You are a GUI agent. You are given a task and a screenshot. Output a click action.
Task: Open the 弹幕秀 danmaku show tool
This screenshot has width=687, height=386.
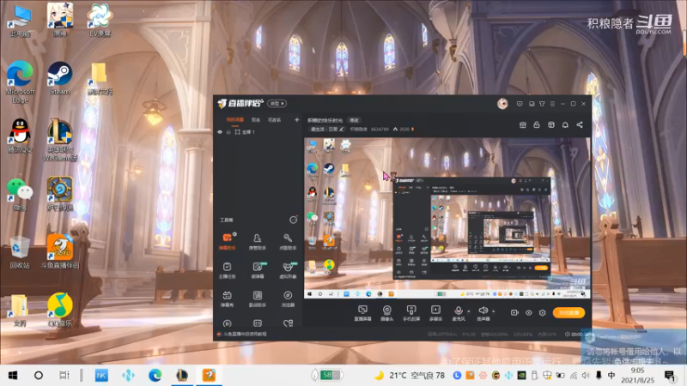227,299
